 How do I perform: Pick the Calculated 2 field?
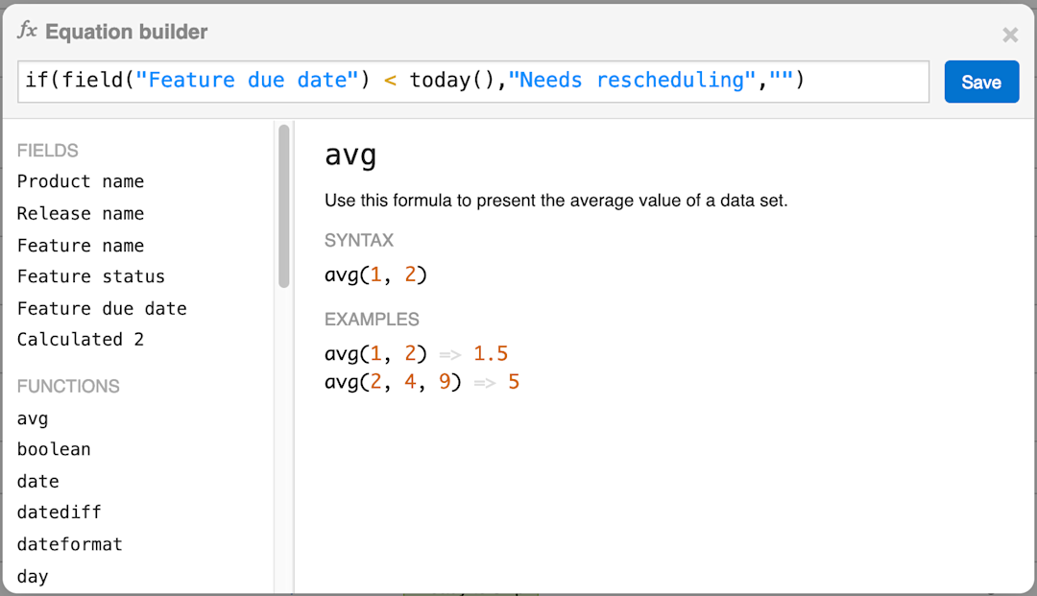[x=80, y=339]
